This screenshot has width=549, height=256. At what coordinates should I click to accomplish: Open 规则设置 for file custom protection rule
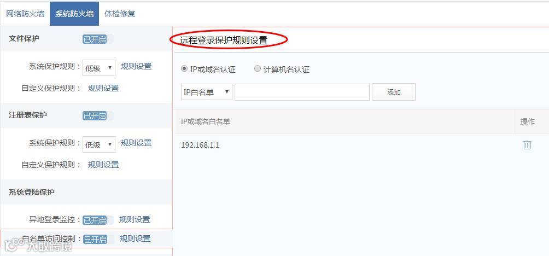103,88
